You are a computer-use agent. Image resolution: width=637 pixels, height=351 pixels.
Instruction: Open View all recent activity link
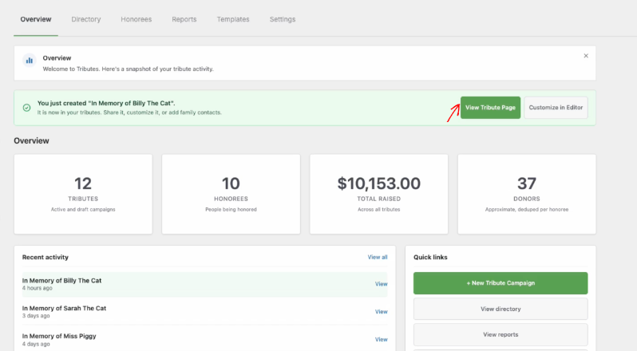(378, 257)
